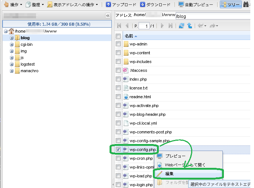The width and height of the screenshot is (254, 188).
Task: Toggle the select-all checkbox in header
Action: (x=118, y=36)
